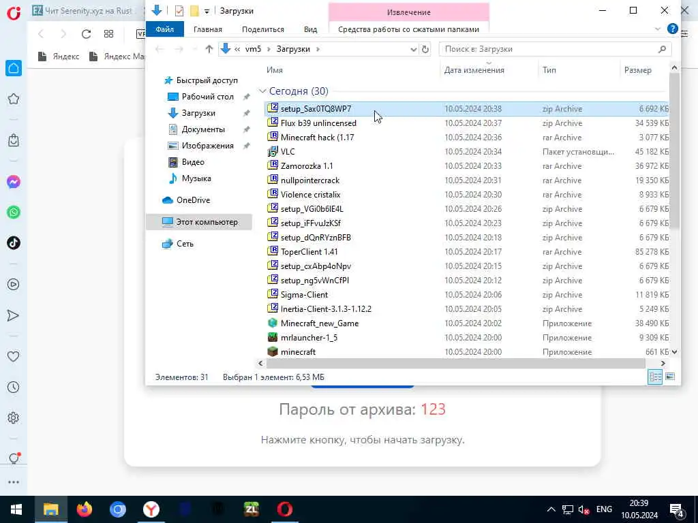Click properties checkmark quick-access toolbar icon
This screenshot has height=523, width=698.
point(179,11)
